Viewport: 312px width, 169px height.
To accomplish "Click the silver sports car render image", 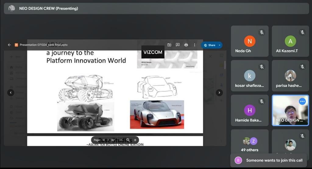I will (x=157, y=115).
